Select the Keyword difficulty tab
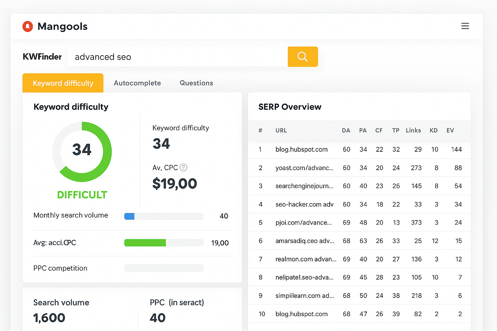This screenshot has width=497, height=331. [x=63, y=83]
